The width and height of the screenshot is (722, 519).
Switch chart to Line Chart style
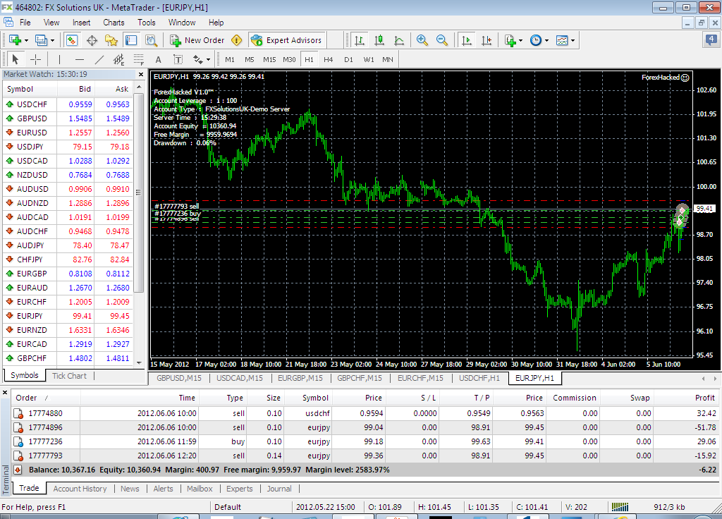(x=399, y=40)
